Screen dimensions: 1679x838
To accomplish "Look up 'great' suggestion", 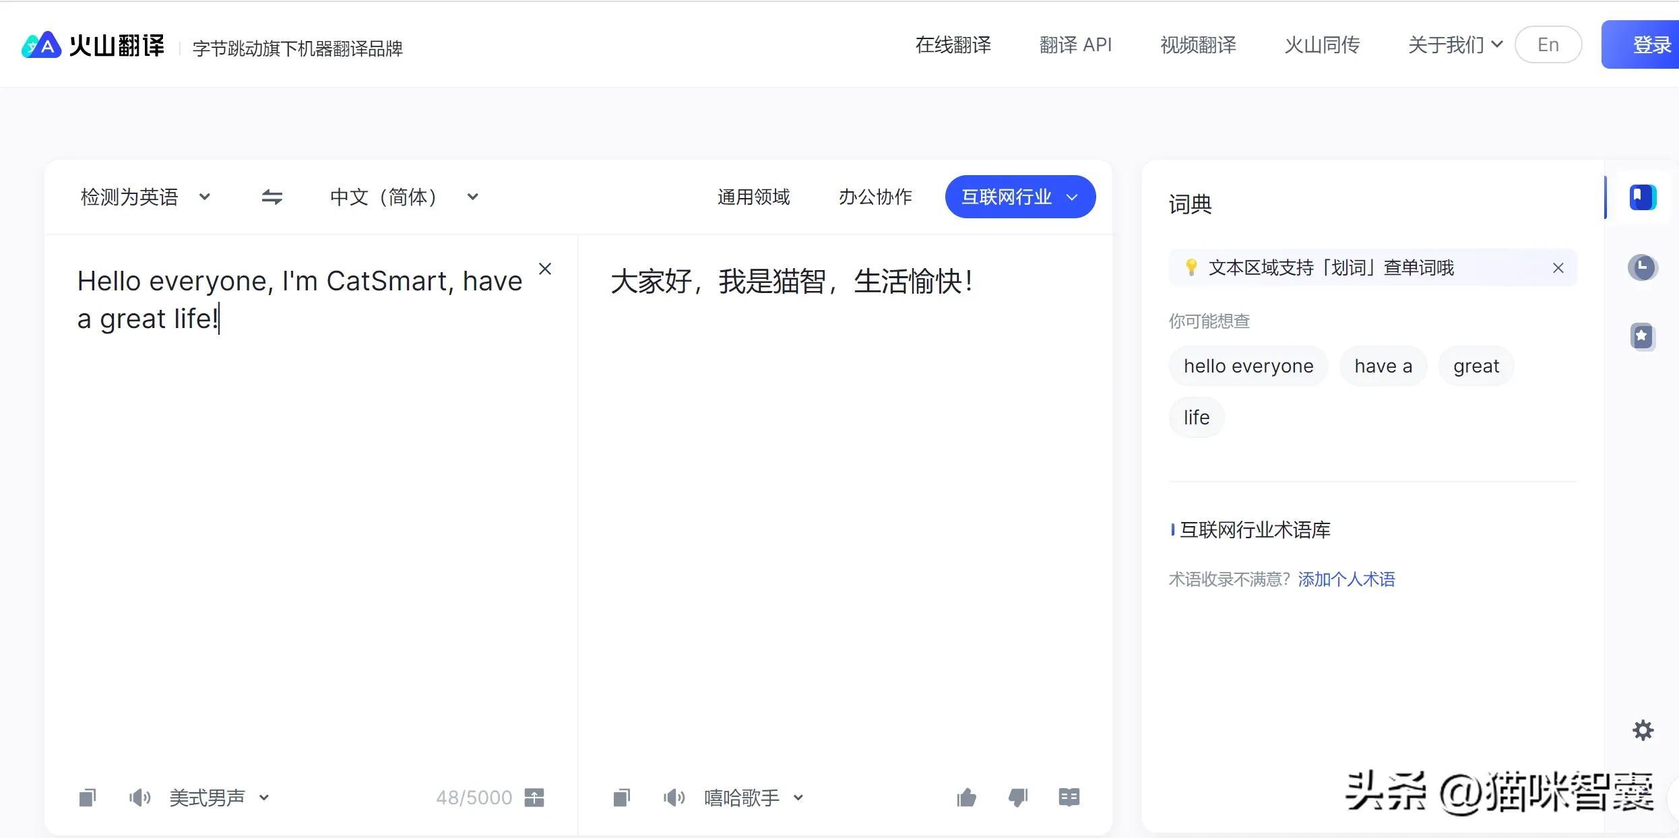I will [x=1476, y=366].
